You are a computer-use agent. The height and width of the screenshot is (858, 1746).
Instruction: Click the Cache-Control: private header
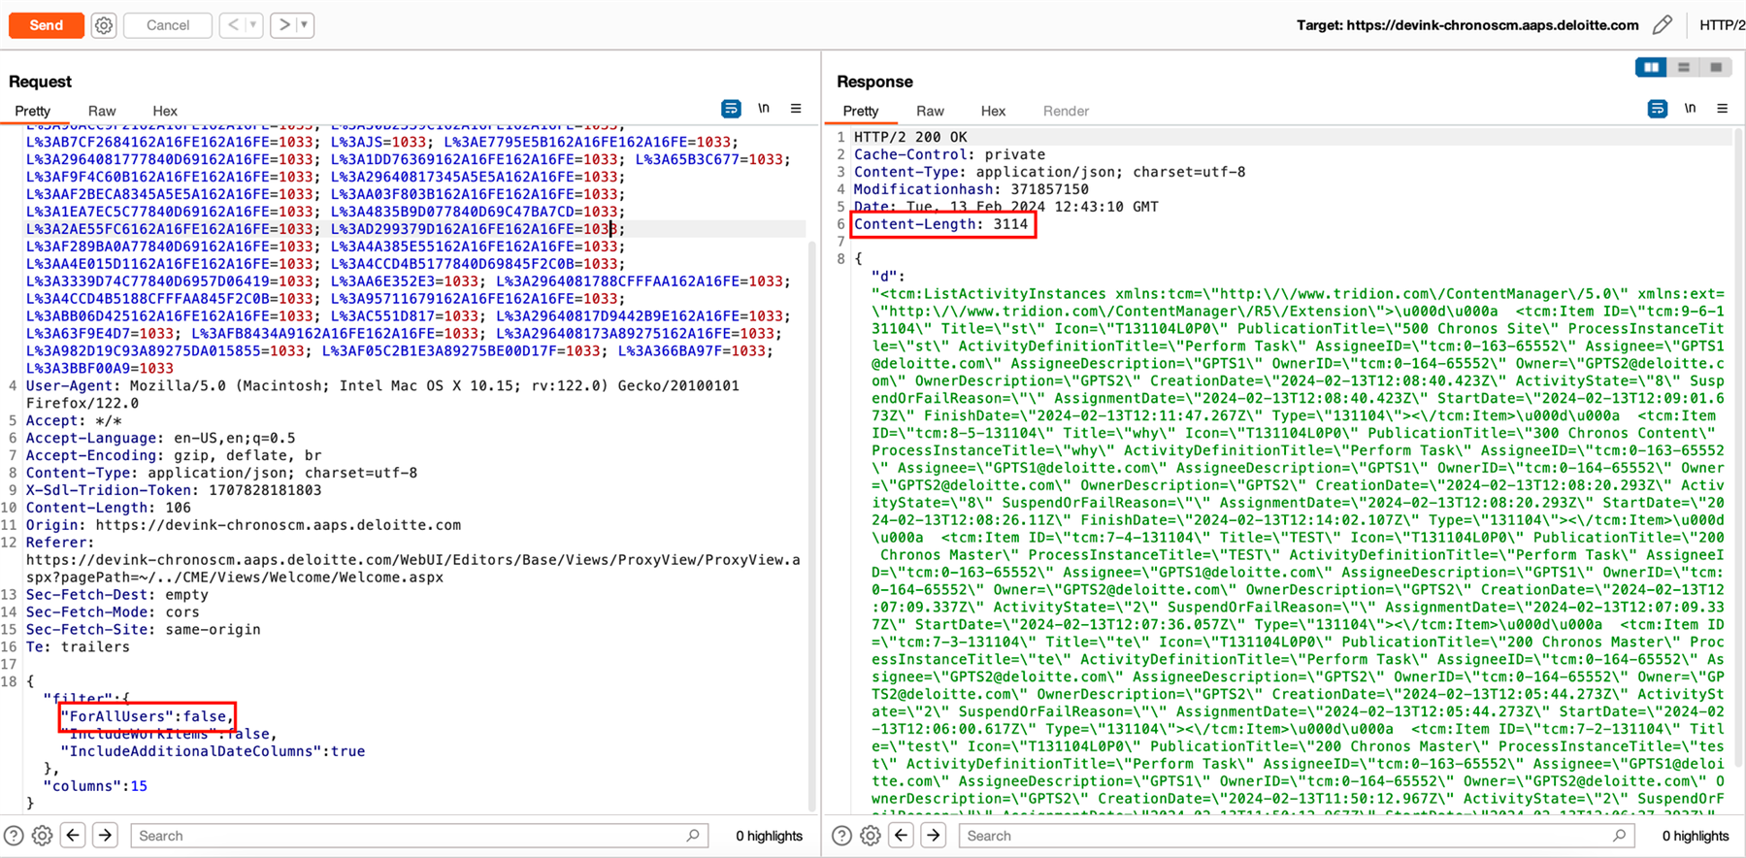tap(949, 154)
